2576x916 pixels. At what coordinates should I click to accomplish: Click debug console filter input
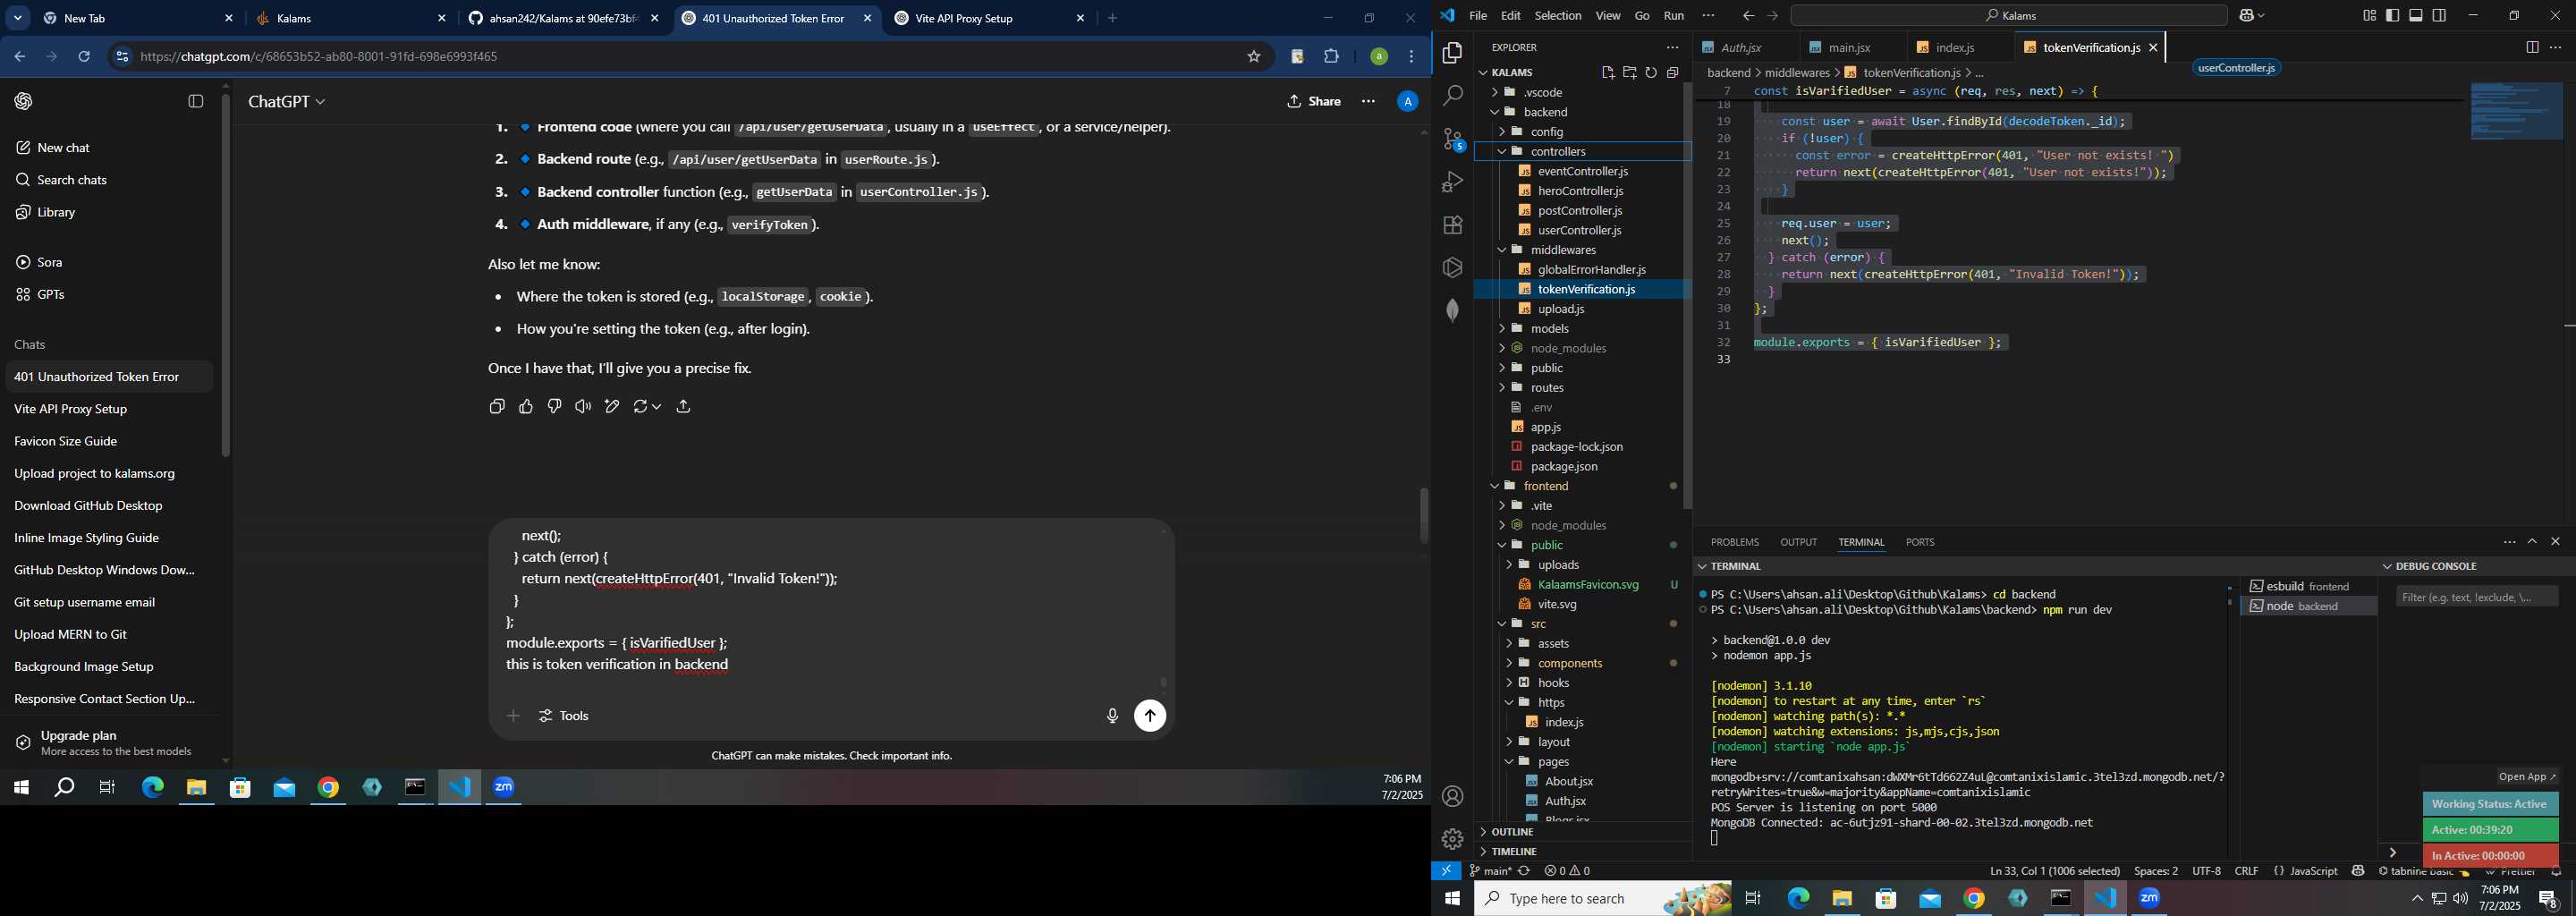pyautogui.click(x=2476, y=598)
